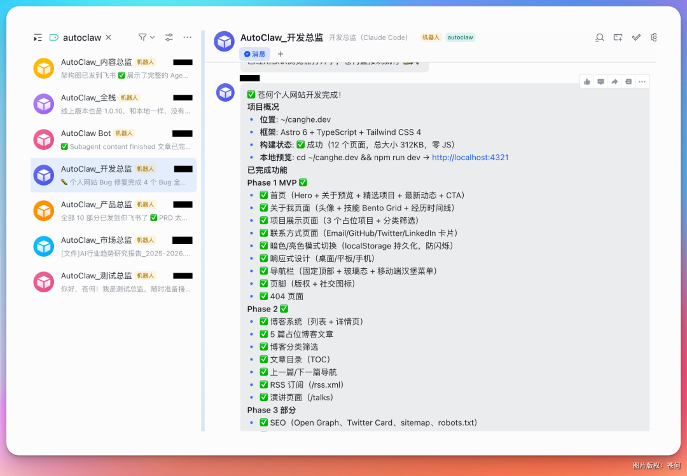Toggle the filter sort options icon
The image size is (687, 476).
(169, 37)
